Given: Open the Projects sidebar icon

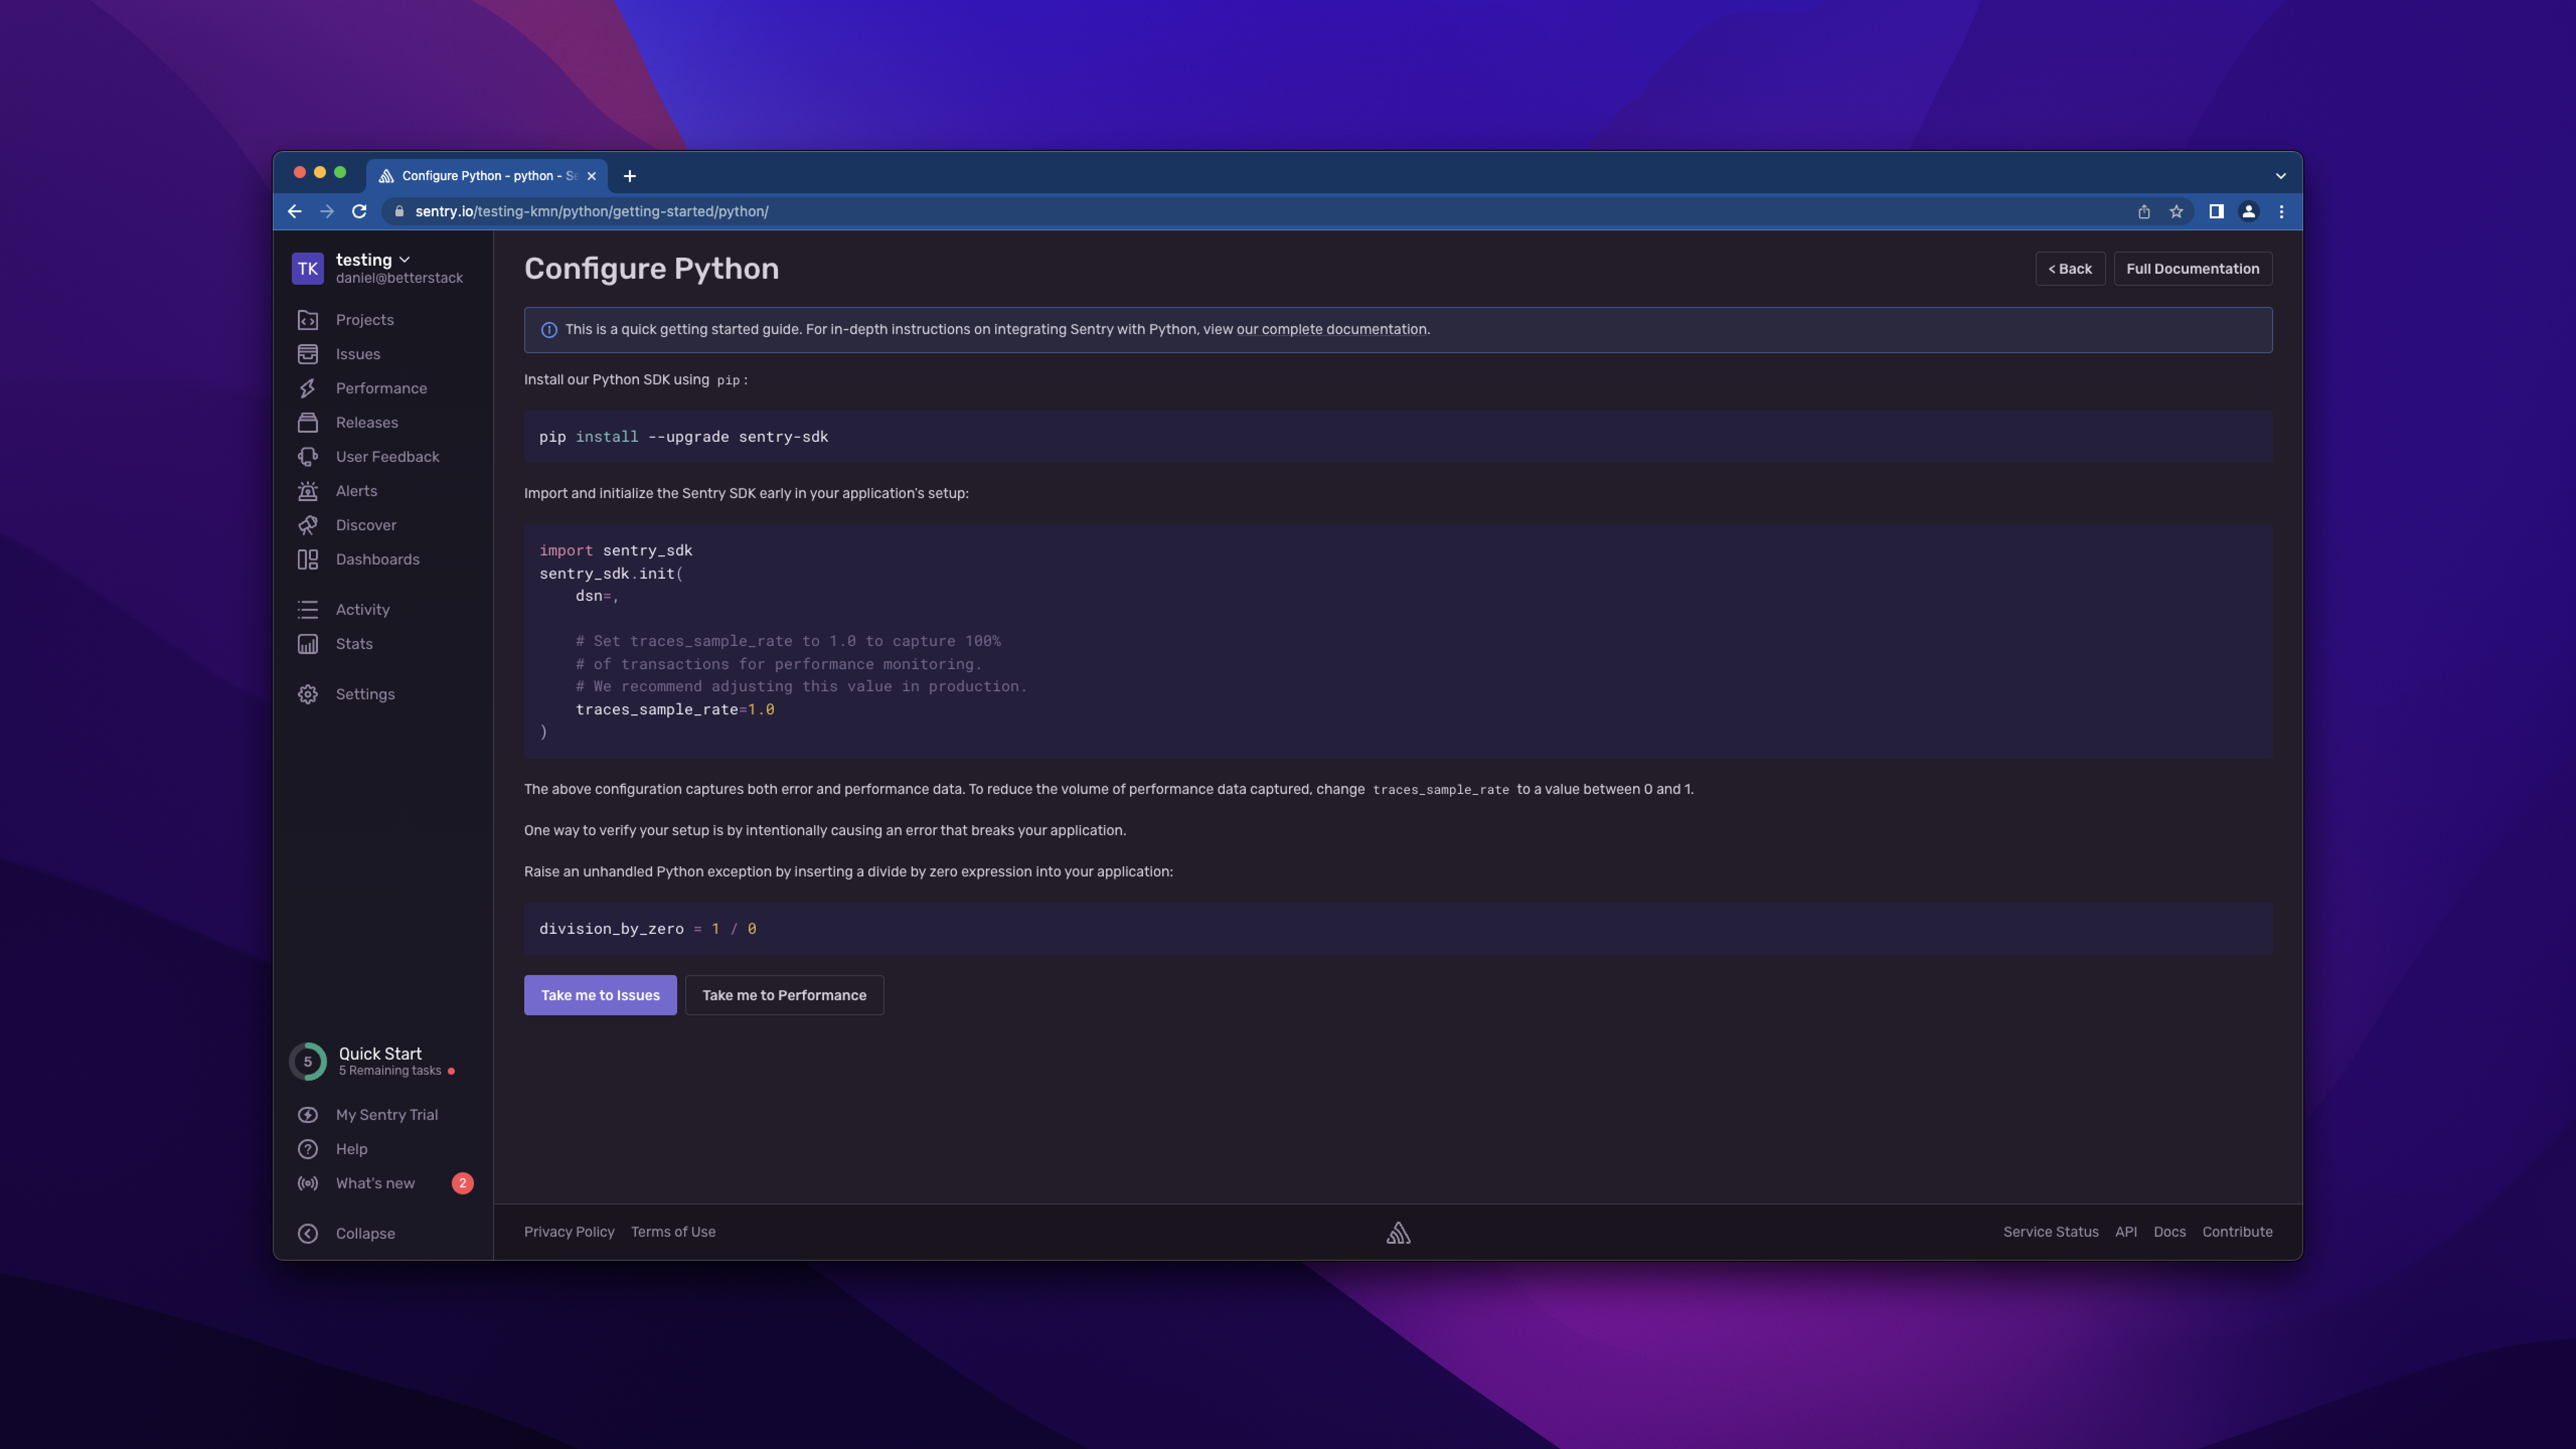Looking at the screenshot, I should pos(308,319).
